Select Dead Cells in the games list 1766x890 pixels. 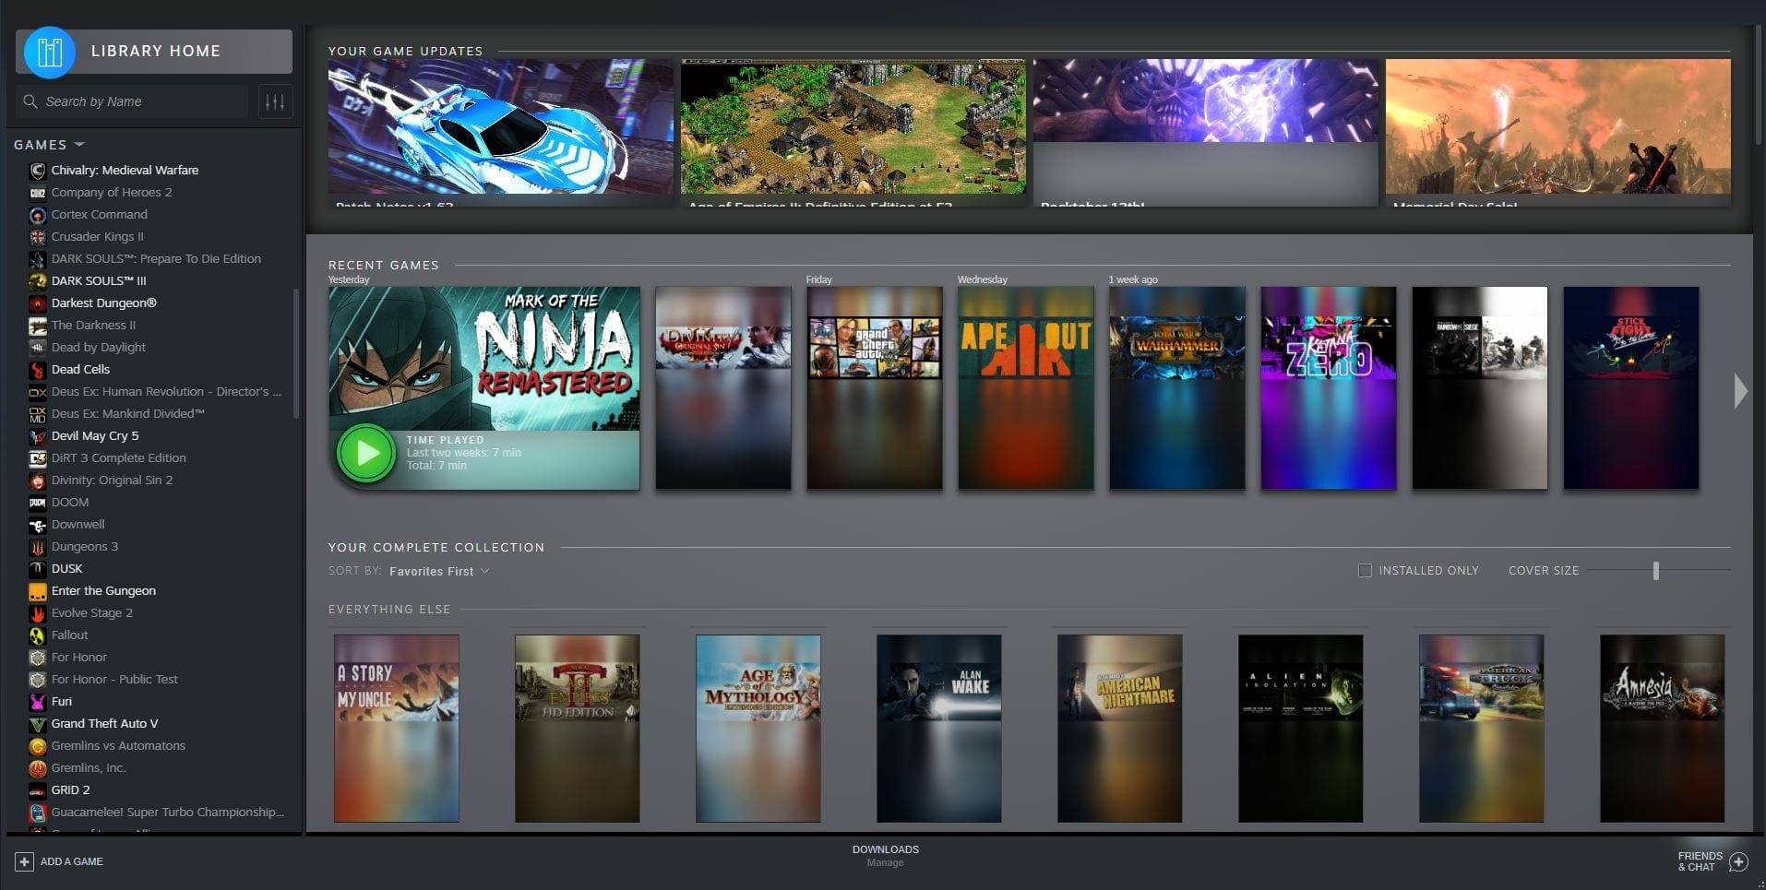pyautogui.click(x=80, y=370)
